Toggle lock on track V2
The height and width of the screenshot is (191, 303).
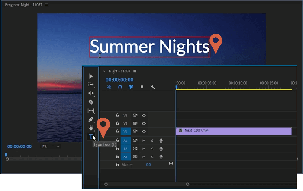tap(117, 123)
